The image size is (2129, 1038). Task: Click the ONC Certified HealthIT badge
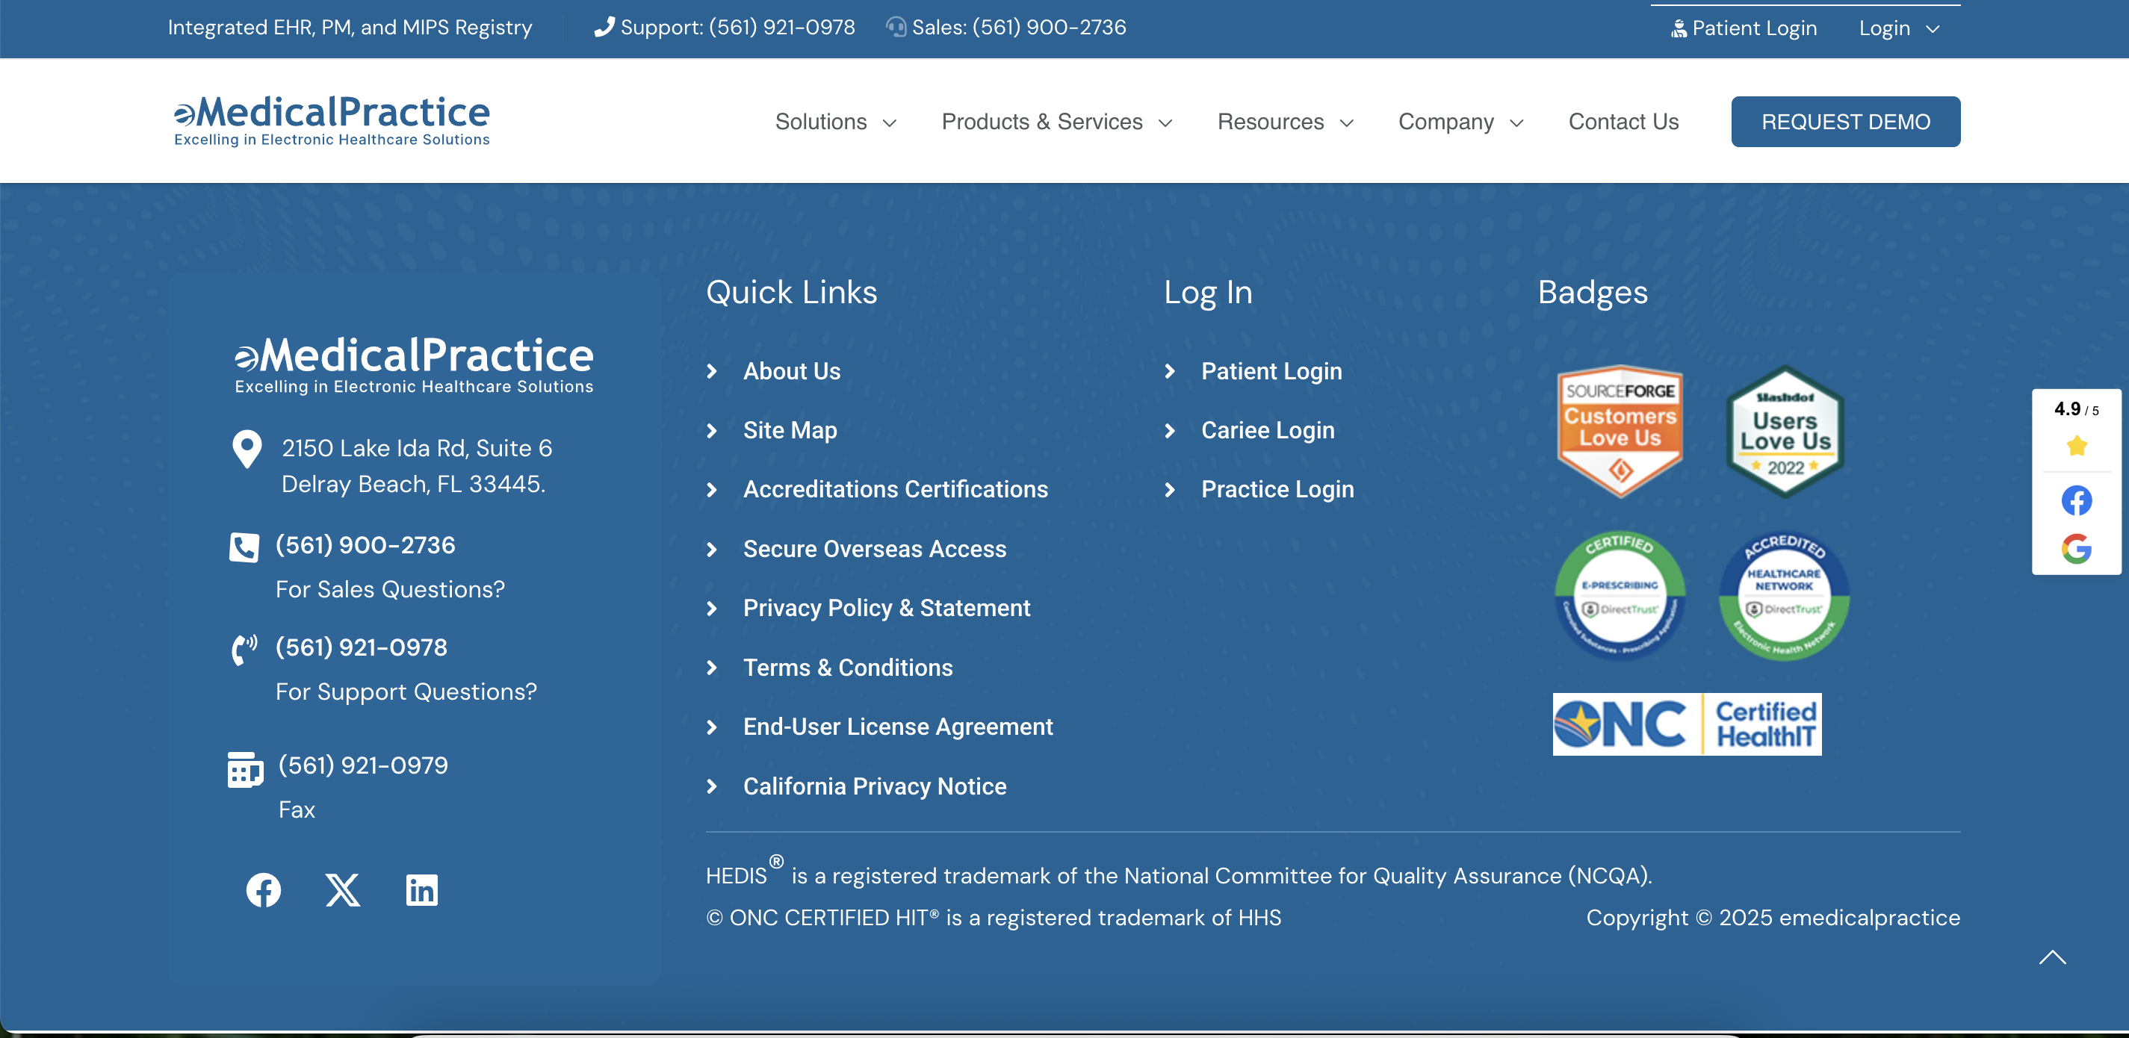point(1686,724)
